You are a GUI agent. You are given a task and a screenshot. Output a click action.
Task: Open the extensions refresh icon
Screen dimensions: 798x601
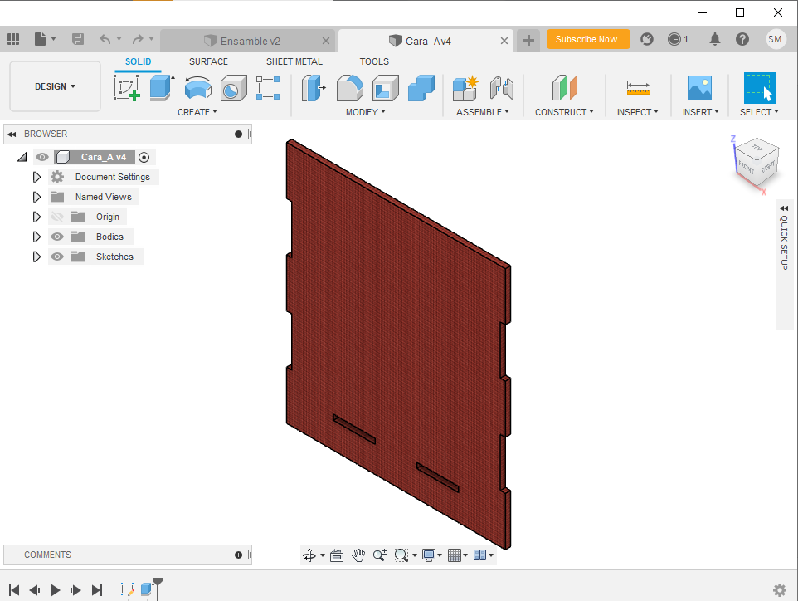[x=647, y=39]
